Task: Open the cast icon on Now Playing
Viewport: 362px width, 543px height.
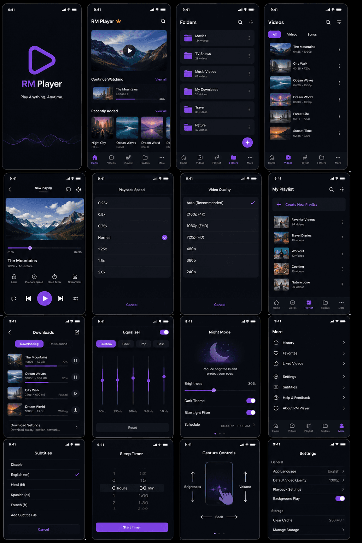Action: [x=68, y=189]
